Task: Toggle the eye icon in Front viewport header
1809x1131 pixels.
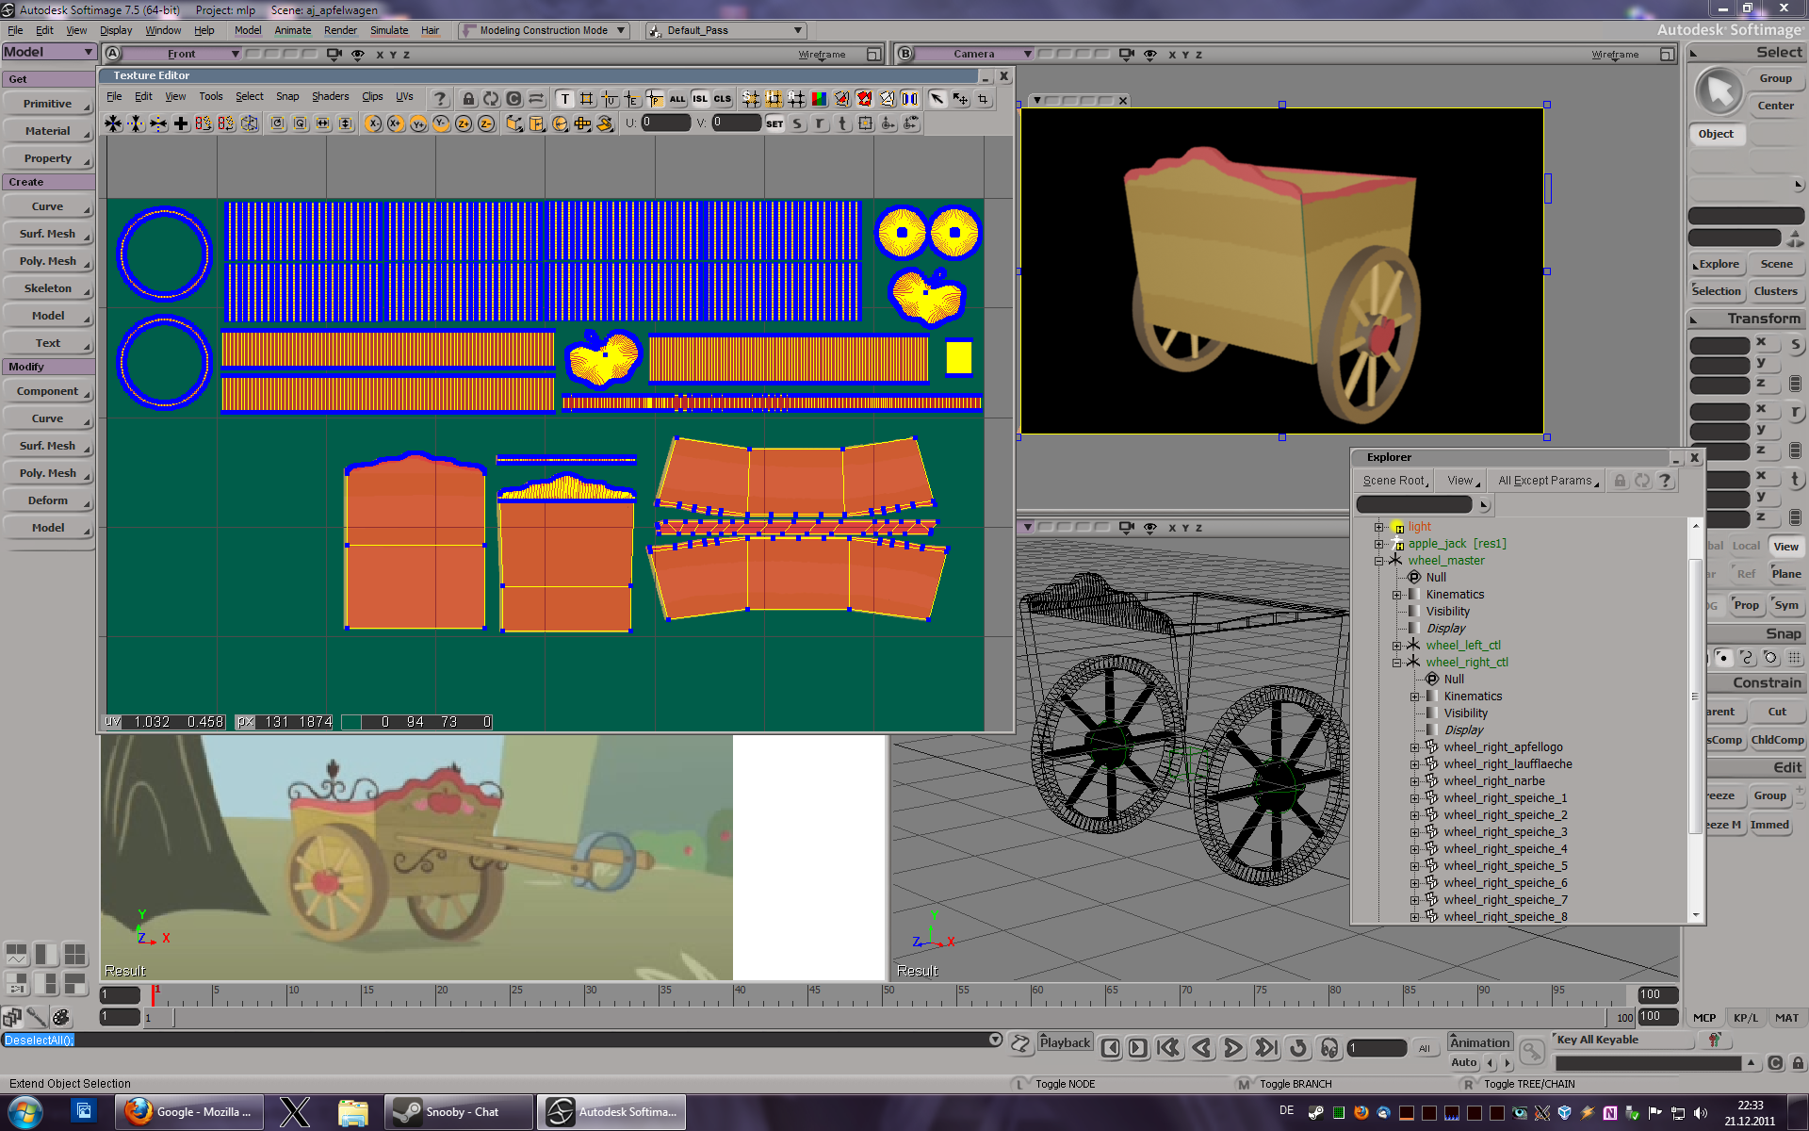Action: [358, 55]
